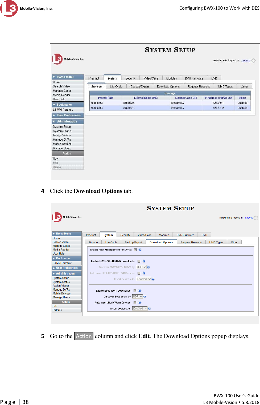The image size is (260, 405).
Task: Click the gray Action box in step 5
Action: click(84, 336)
